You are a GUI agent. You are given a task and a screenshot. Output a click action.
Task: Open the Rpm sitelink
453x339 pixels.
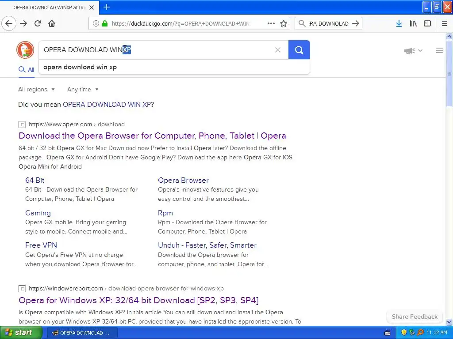click(x=165, y=213)
